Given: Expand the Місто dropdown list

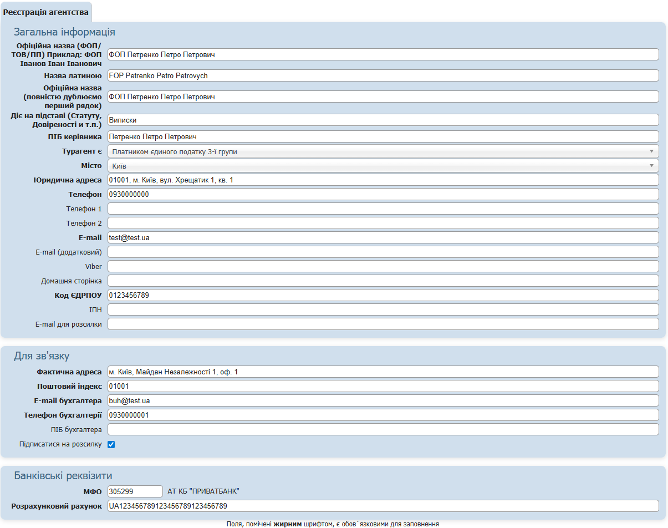Looking at the screenshot, I should tap(383, 166).
